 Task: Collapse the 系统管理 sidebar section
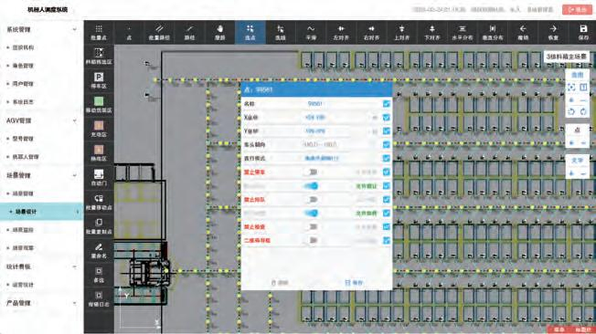75,29
